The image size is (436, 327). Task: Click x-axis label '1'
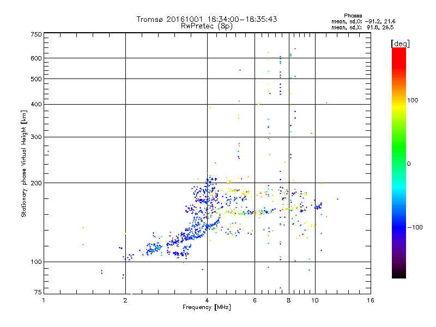[x=44, y=300]
